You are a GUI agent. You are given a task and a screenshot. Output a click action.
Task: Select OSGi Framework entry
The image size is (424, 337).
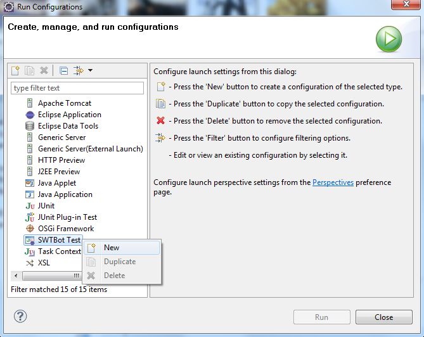[66, 229]
